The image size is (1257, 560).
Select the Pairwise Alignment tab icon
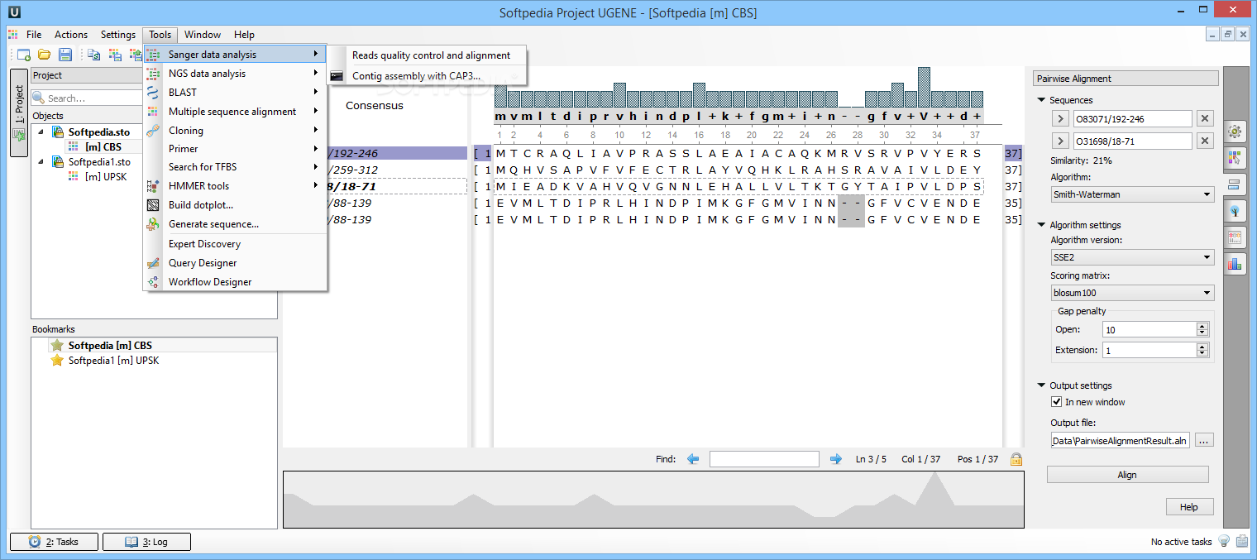1235,184
